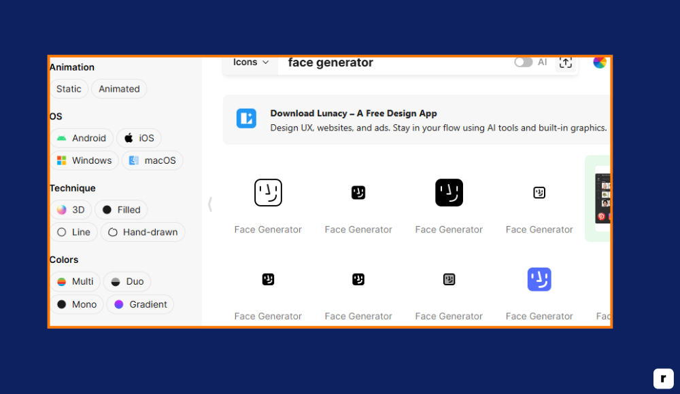Click the Lunacy app logo icon
This screenshot has width=680, height=394.
pos(246,118)
